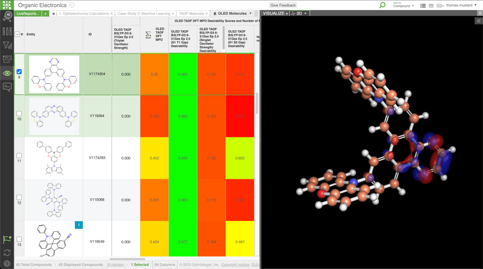The height and width of the screenshot is (269, 483).
Task: Click the (6 Hidden) link in status bar
Action: pos(116,265)
